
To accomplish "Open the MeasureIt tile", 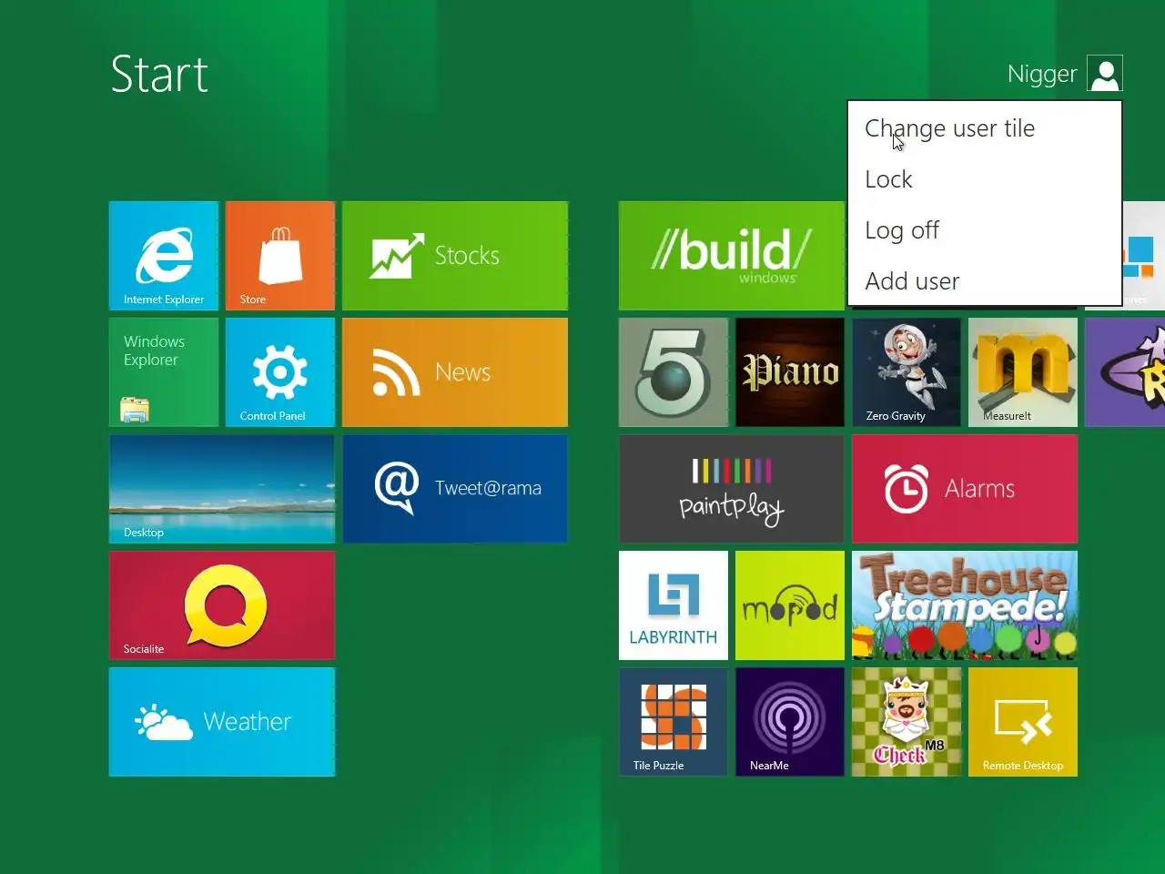I will [x=1023, y=372].
